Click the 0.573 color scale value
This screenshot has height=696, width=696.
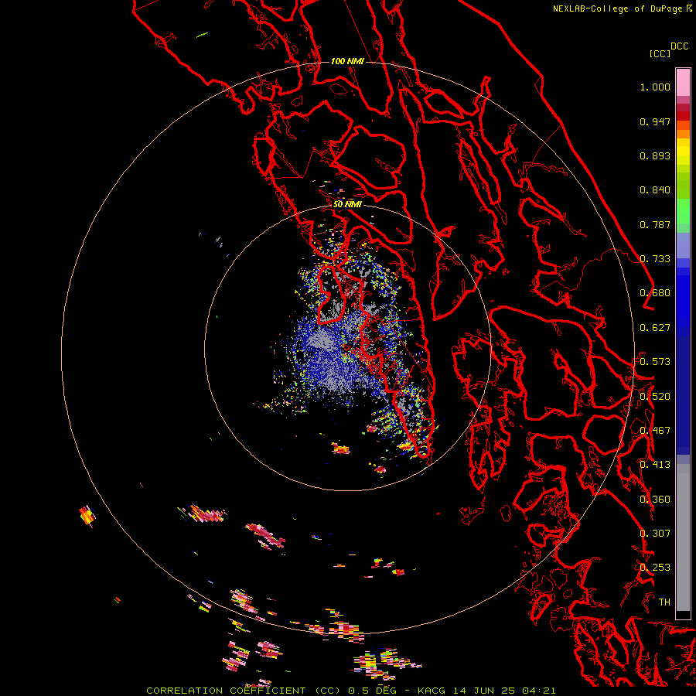[655, 362]
